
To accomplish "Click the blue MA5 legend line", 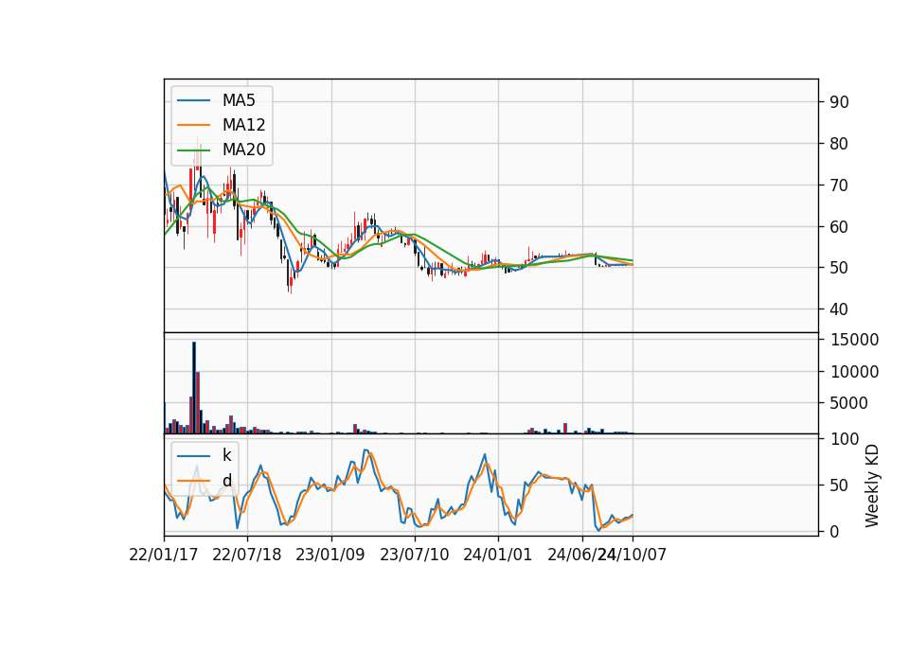I will click(193, 101).
